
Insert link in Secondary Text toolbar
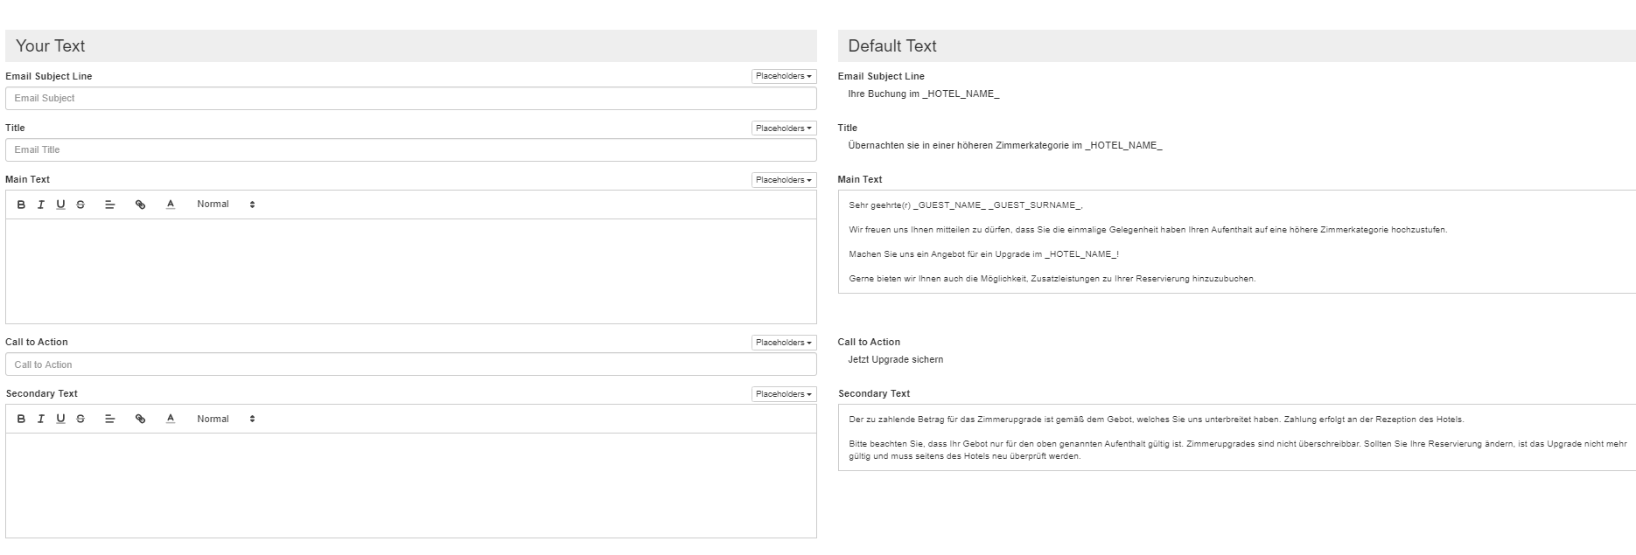tap(140, 420)
